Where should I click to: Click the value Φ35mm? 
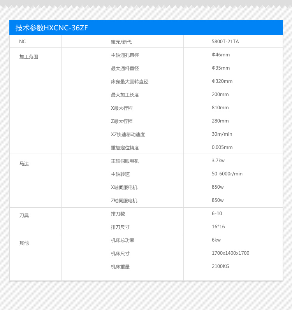[x=221, y=68]
